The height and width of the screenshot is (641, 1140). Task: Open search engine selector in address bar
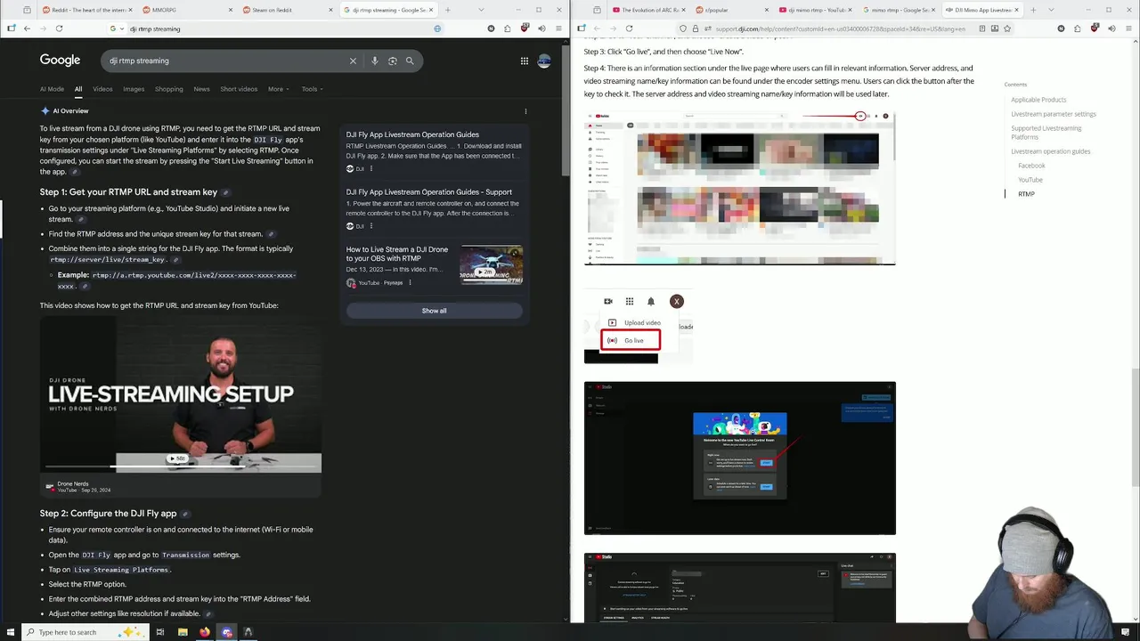116,28
